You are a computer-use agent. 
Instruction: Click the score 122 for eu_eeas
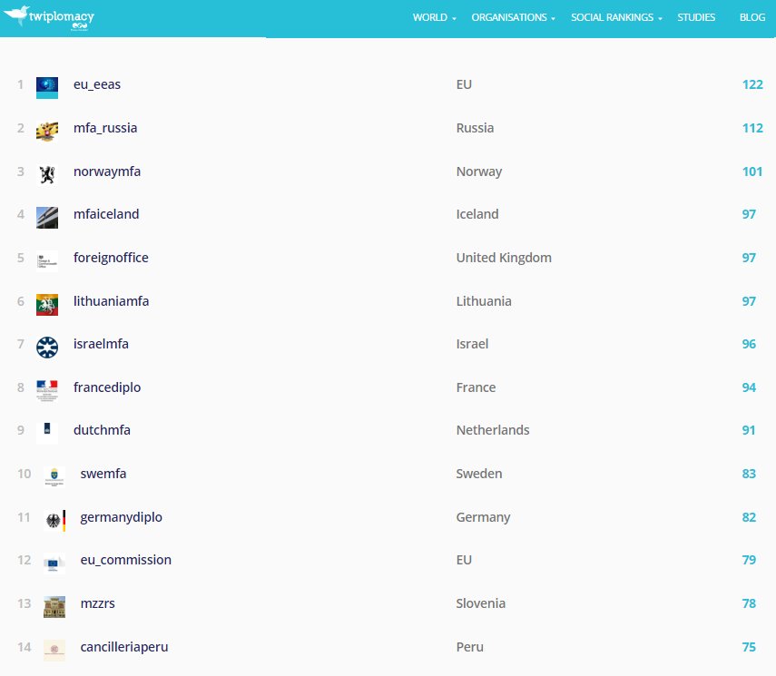[752, 84]
